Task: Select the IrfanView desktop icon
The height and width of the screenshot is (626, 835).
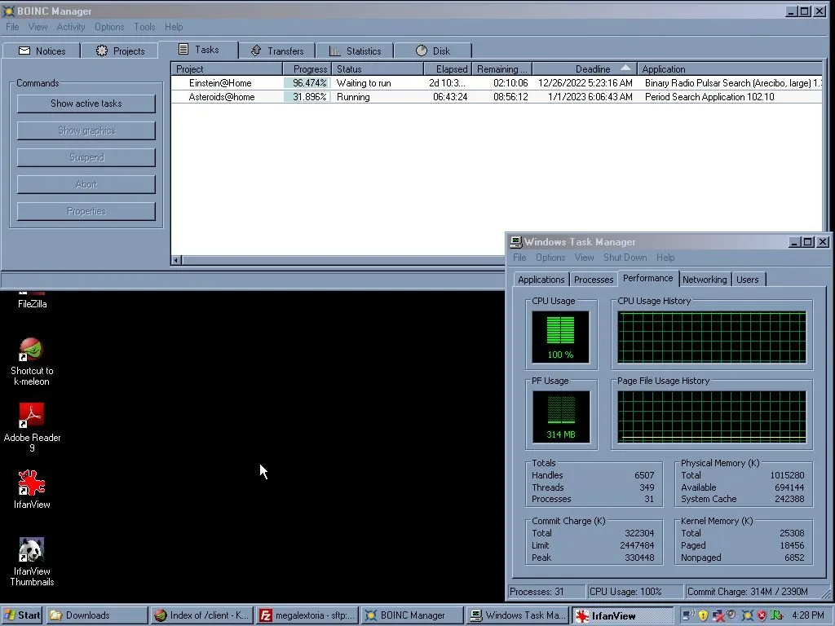Action: [x=32, y=483]
